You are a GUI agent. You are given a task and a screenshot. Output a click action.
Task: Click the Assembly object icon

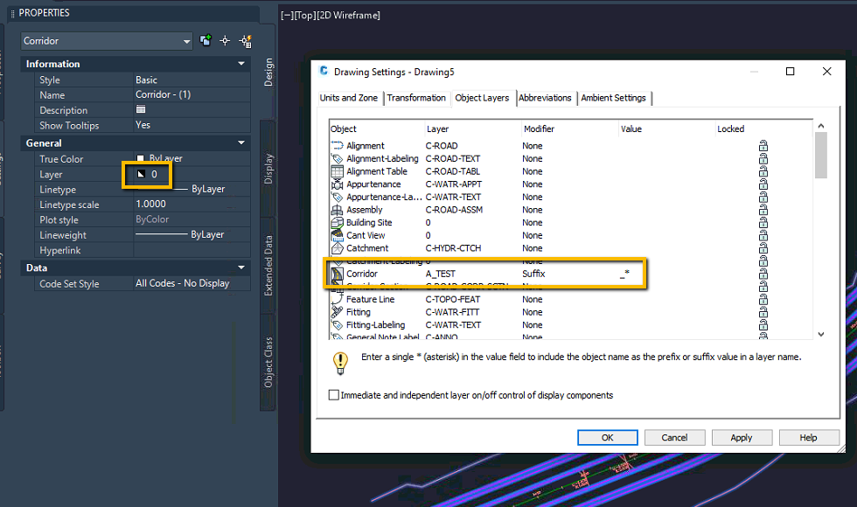(x=338, y=210)
